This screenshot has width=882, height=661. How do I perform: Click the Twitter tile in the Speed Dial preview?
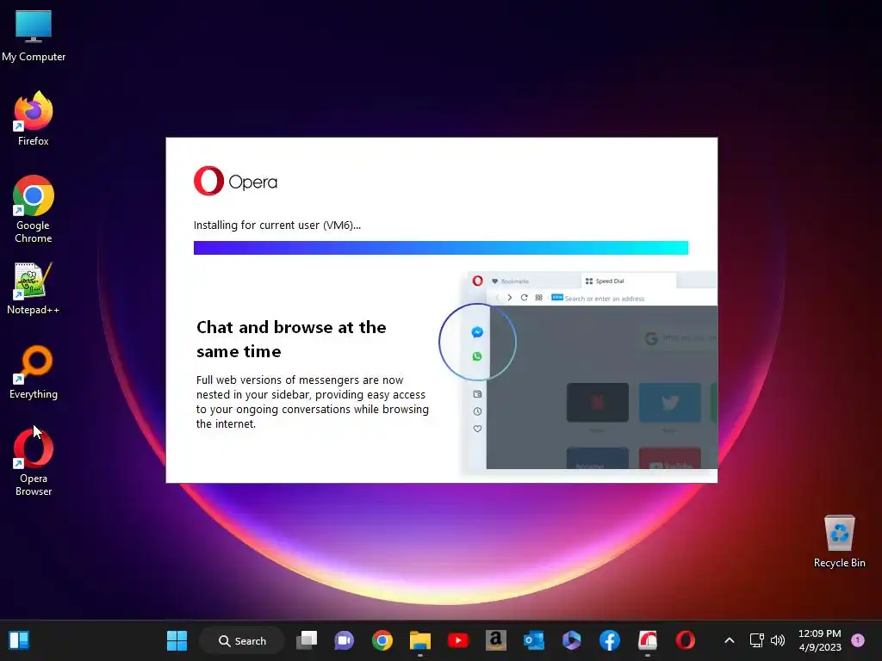670,403
